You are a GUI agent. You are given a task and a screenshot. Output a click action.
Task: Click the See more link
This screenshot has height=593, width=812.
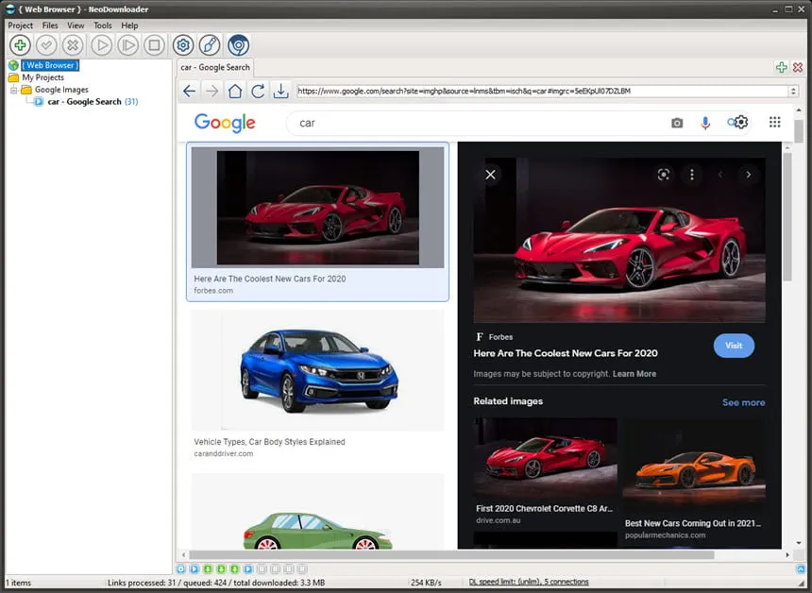click(x=744, y=402)
